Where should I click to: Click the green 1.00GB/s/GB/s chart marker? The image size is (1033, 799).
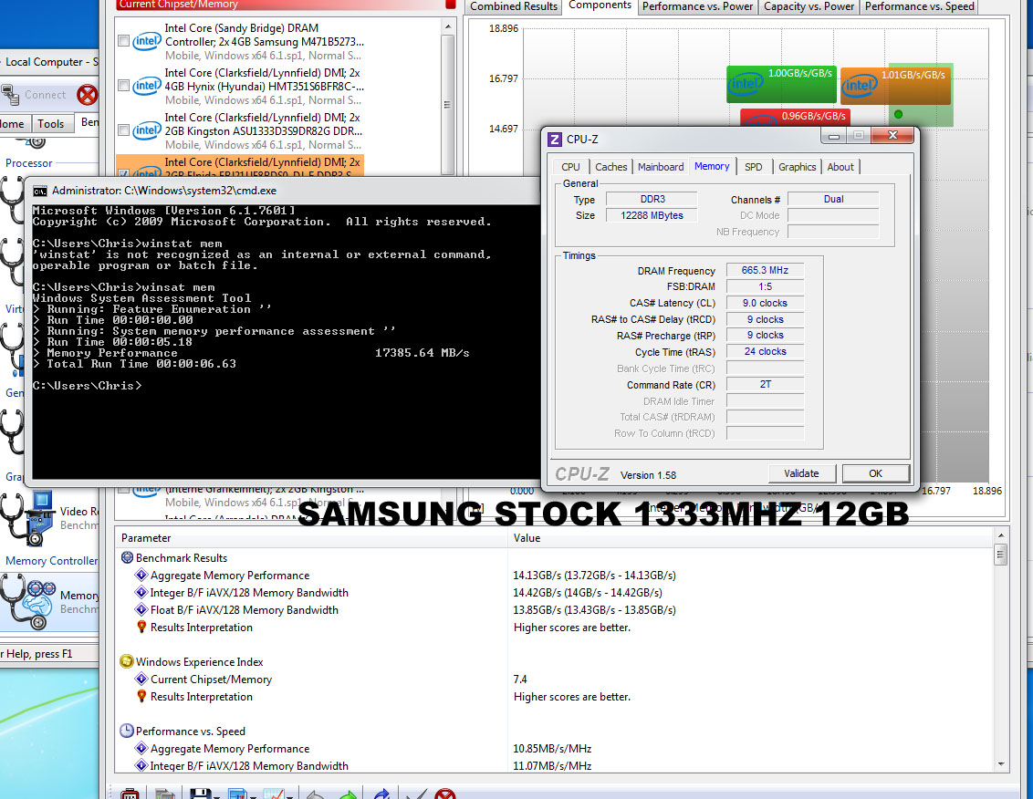coord(781,84)
